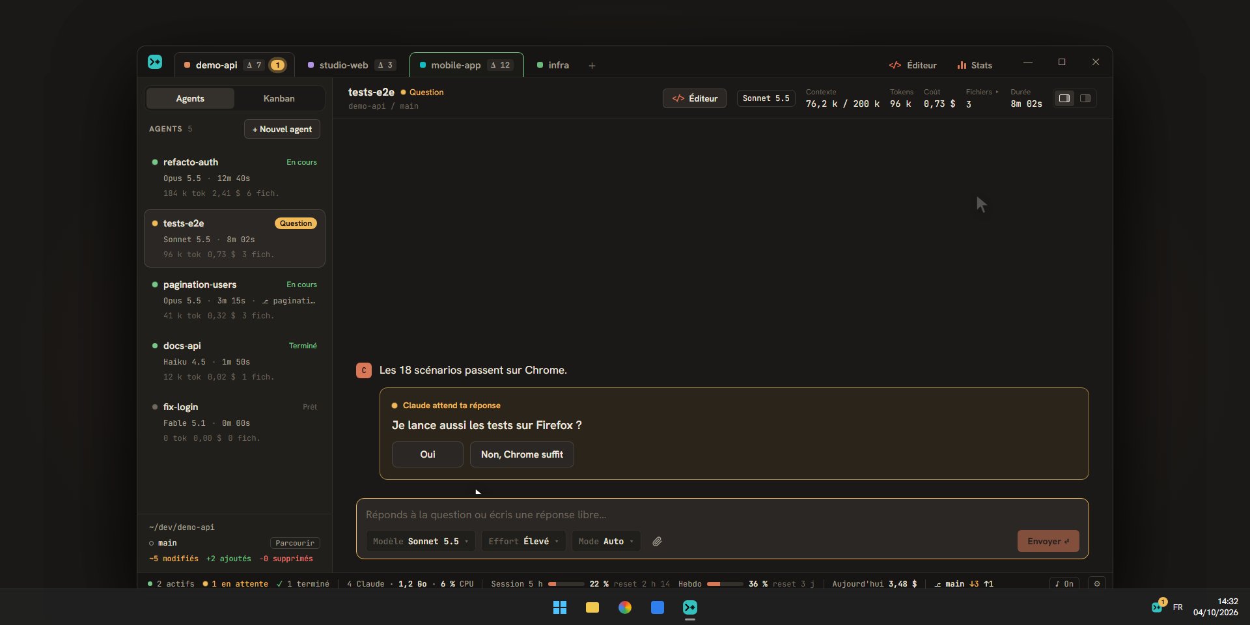Open the Mode Auto dropdown
1250x625 pixels.
pos(606,542)
